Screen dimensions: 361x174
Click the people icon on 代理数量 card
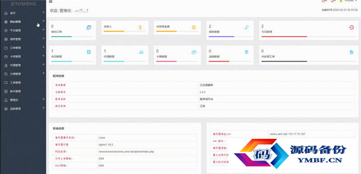[x=141, y=52]
